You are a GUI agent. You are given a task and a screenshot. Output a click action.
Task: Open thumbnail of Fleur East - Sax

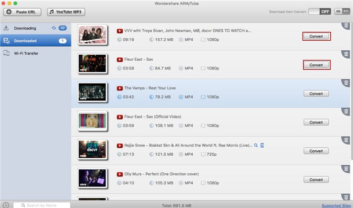[92, 63]
